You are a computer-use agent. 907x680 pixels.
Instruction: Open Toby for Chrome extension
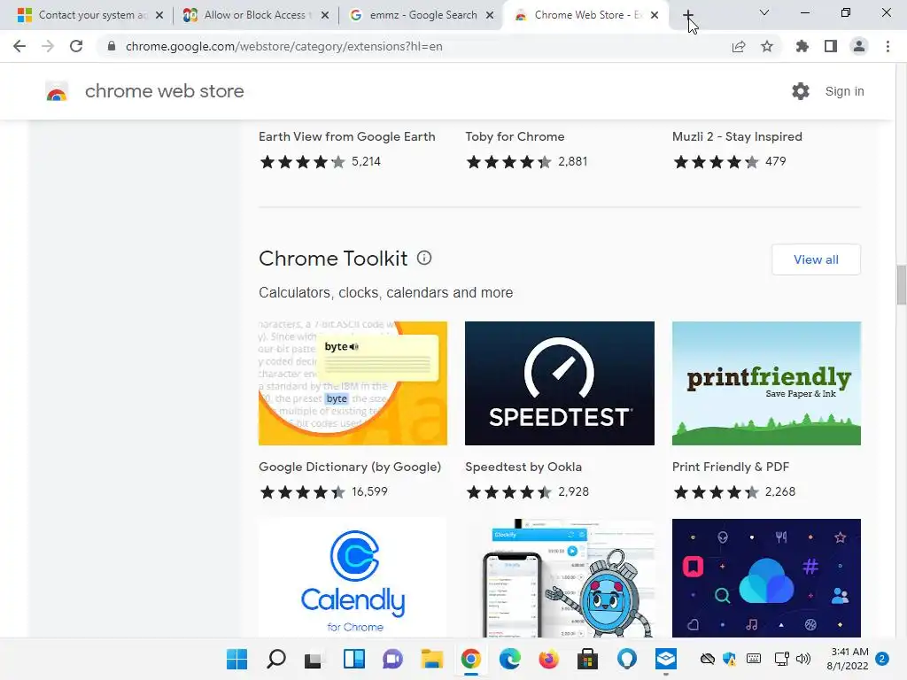[515, 136]
